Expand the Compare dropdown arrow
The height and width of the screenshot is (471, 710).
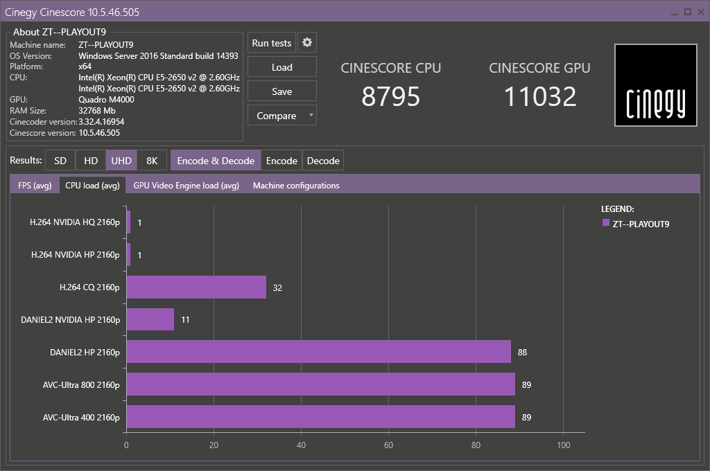pyautogui.click(x=311, y=115)
